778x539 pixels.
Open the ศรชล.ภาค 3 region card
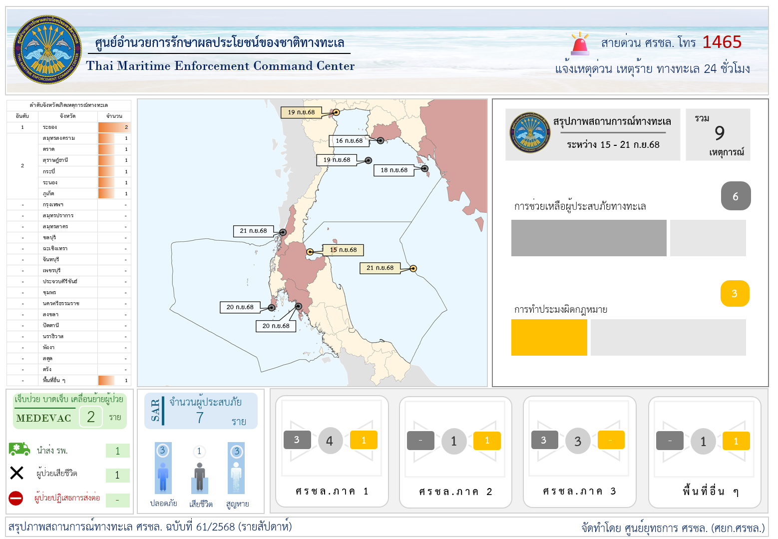[x=579, y=452]
